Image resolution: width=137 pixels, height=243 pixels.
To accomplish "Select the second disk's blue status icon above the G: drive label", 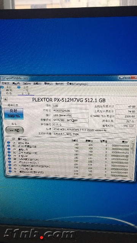I will [x=19, y=87].
